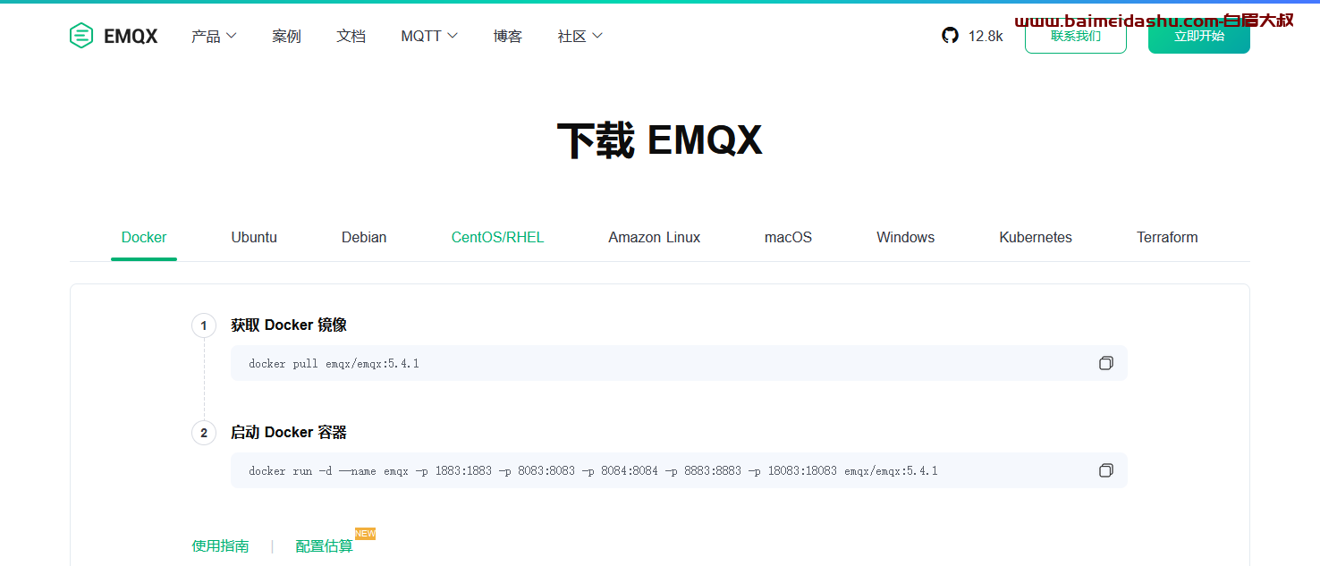Switch to the macOS tab

coord(788,237)
